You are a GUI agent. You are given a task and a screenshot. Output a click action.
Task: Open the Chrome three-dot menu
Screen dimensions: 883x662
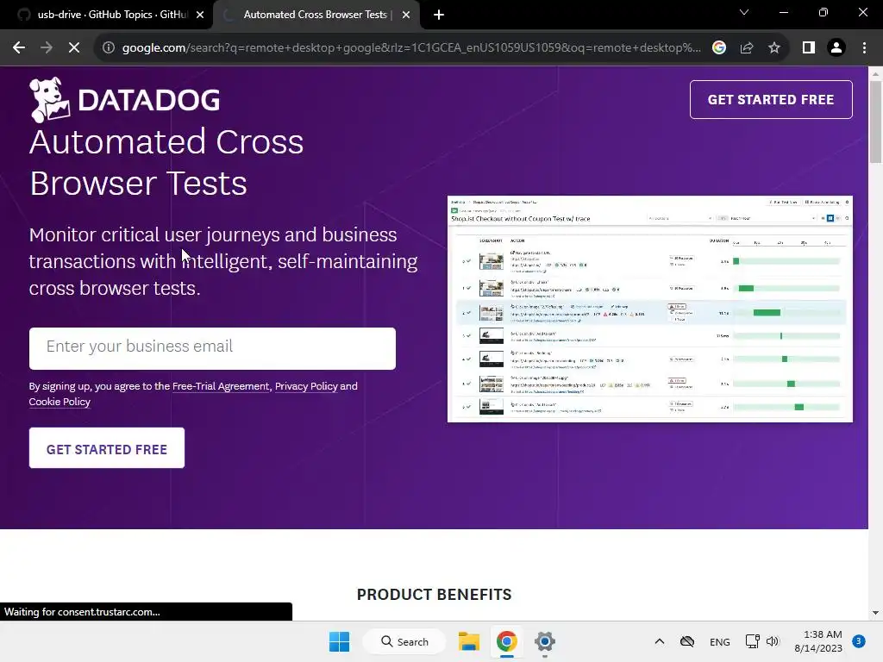coord(864,48)
